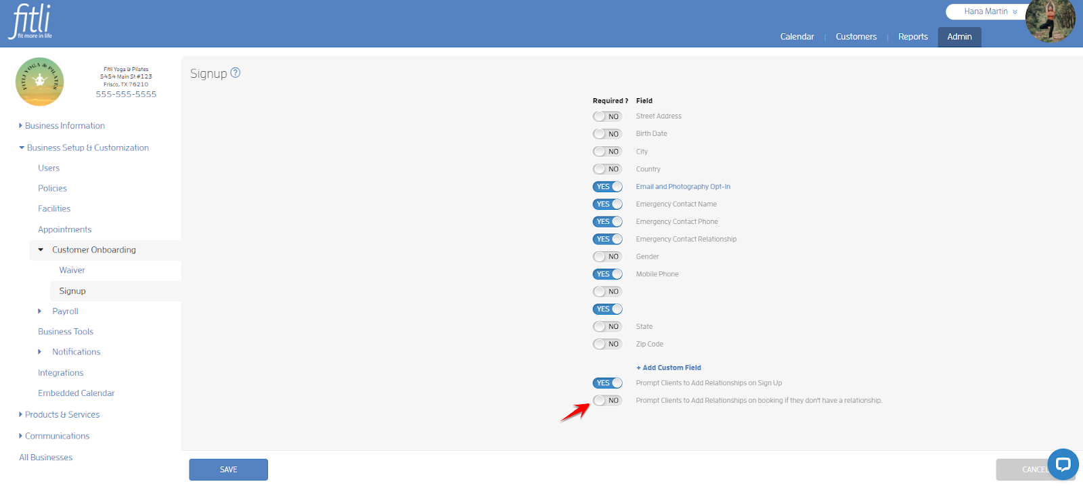
Task: Open Waiver under Customer Onboarding
Action: [72, 270]
